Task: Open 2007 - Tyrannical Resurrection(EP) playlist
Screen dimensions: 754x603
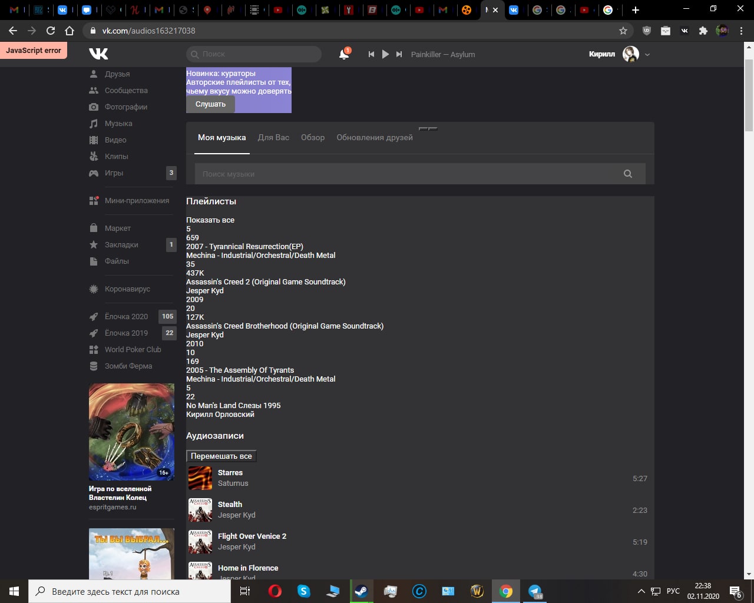Action: coord(244,247)
